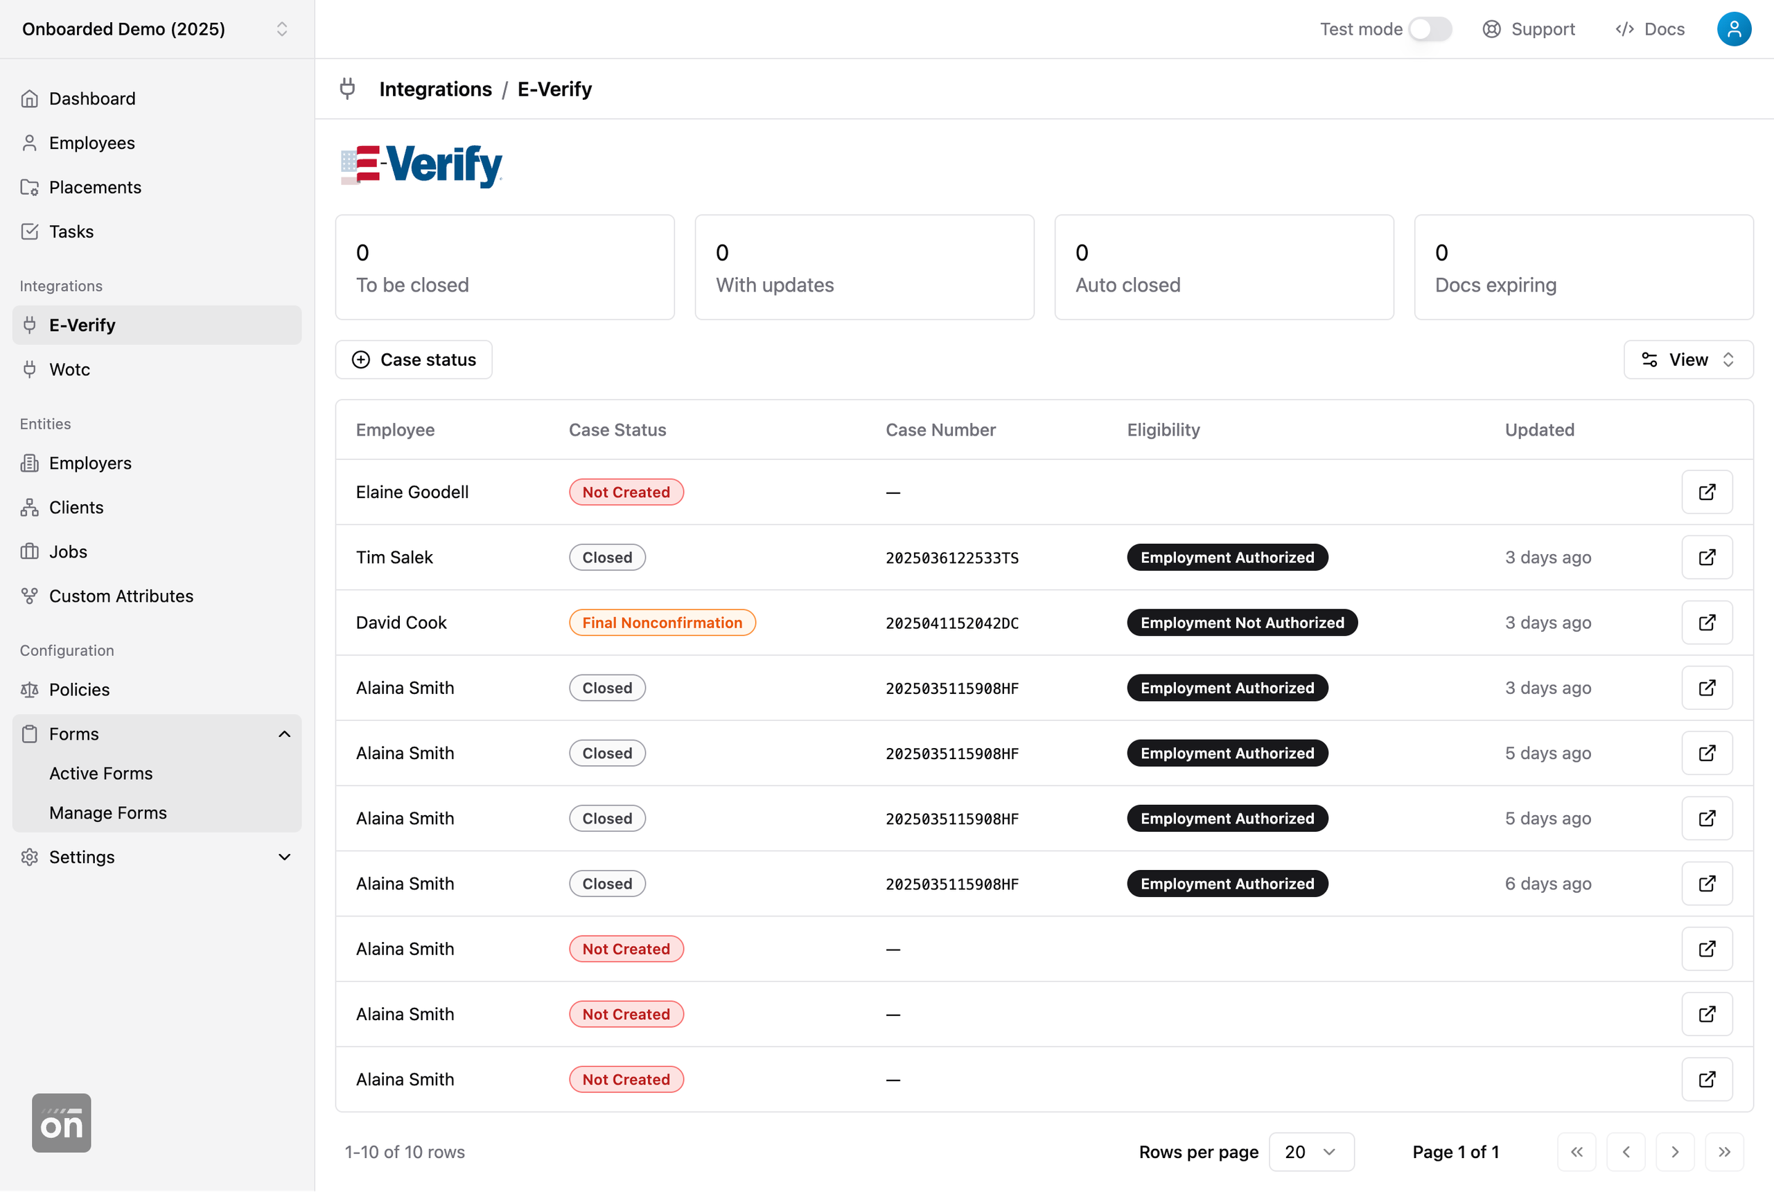Open Tim Salek's case via external link icon
Image resolution: width=1774 pixels, height=1192 pixels.
pyautogui.click(x=1707, y=558)
